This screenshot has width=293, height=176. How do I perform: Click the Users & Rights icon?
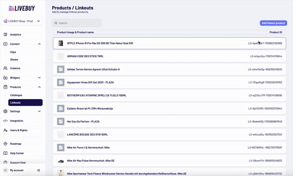(x=5, y=130)
